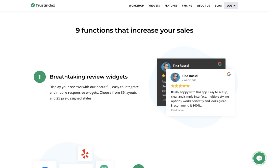The height and width of the screenshot is (168, 269).
Task: Visit the About Us page
Action: [x=204, y=6]
